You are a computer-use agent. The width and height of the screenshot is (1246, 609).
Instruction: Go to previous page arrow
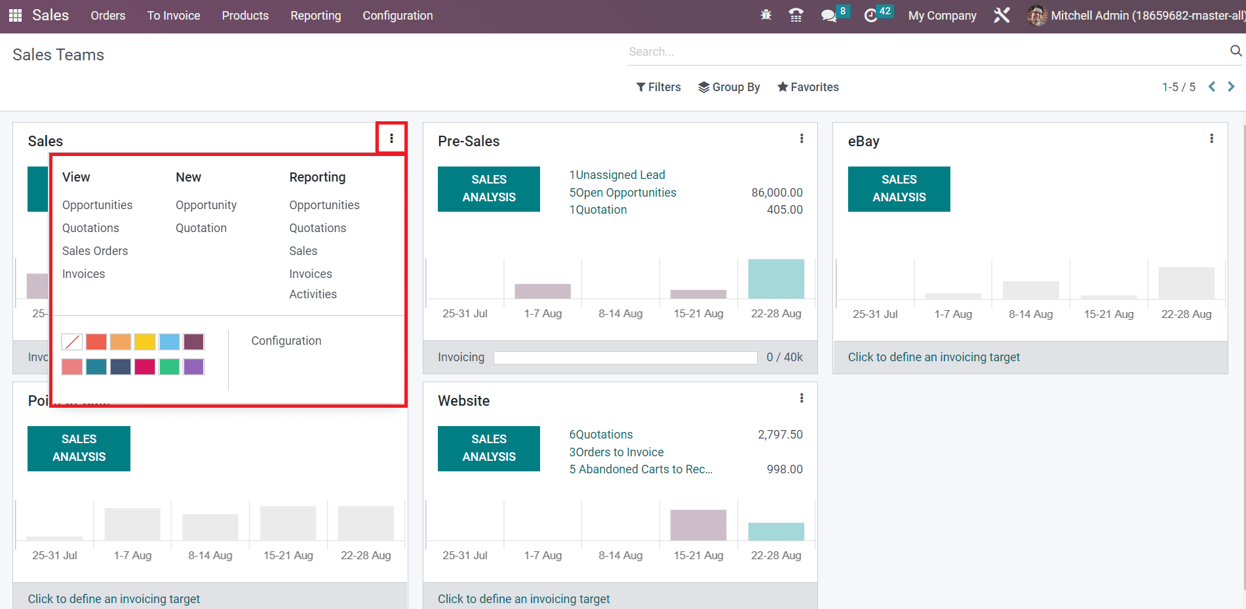[1212, 87]
